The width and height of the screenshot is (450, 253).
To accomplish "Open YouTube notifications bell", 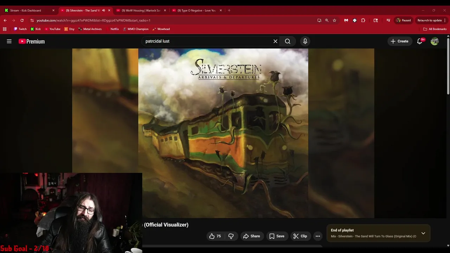I will [x=419, y=41].
